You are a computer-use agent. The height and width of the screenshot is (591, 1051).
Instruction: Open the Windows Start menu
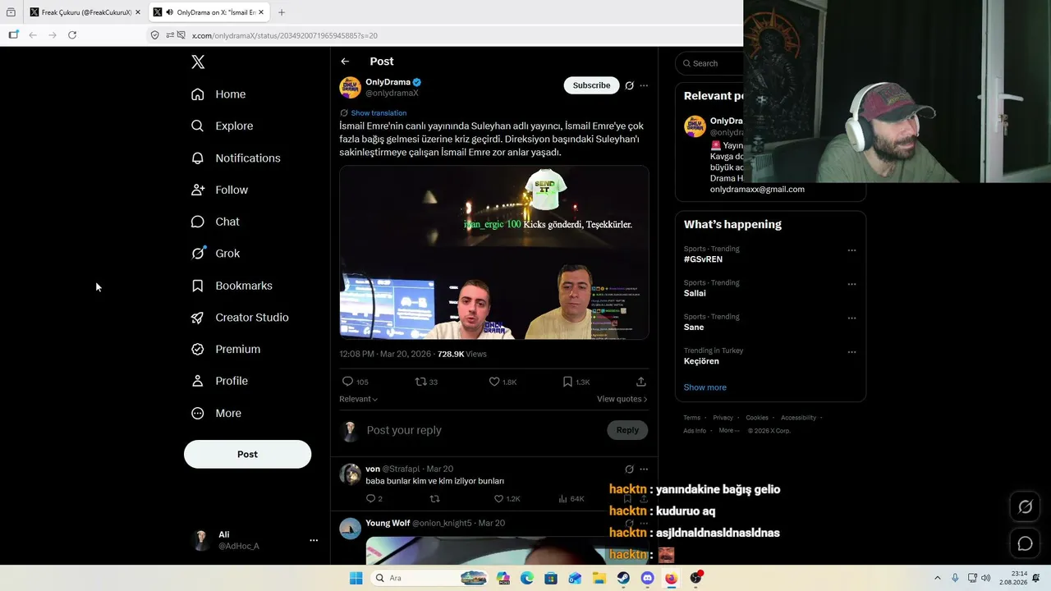[356, 578]
